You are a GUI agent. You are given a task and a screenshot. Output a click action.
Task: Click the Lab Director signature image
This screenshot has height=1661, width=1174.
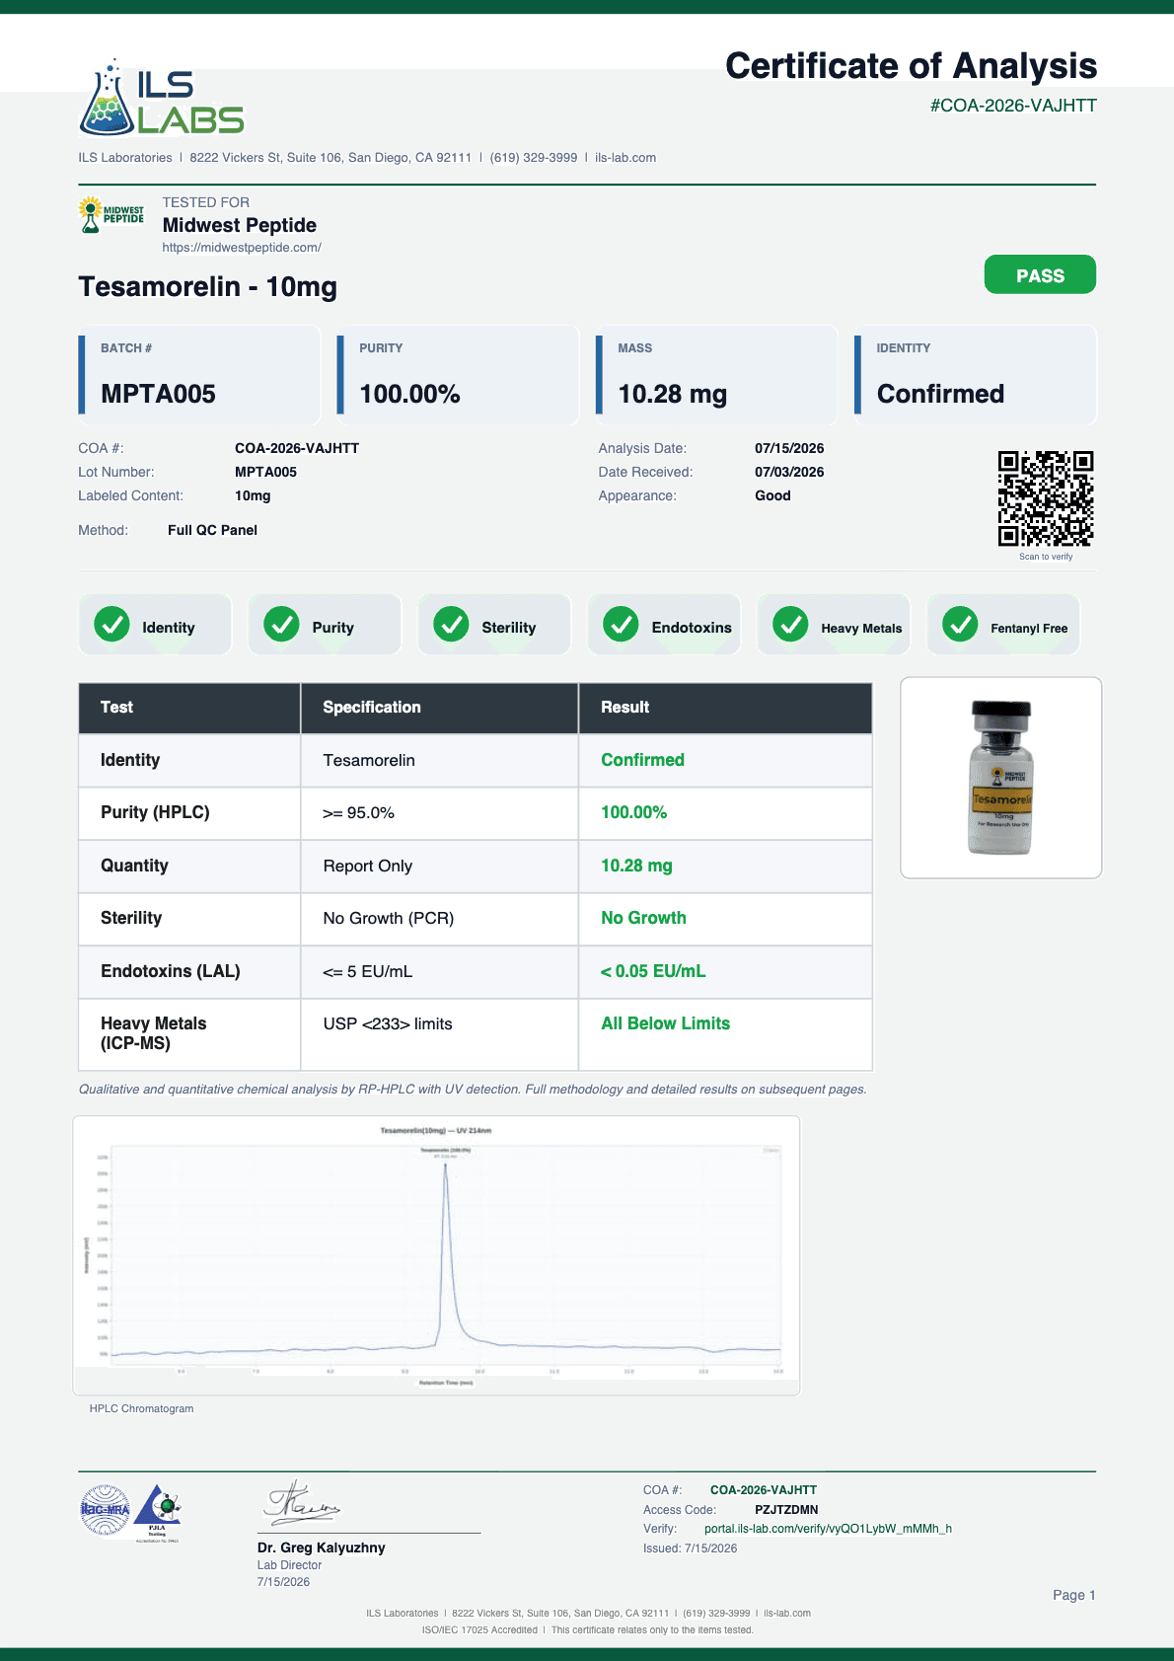(x=302, y=1503)
